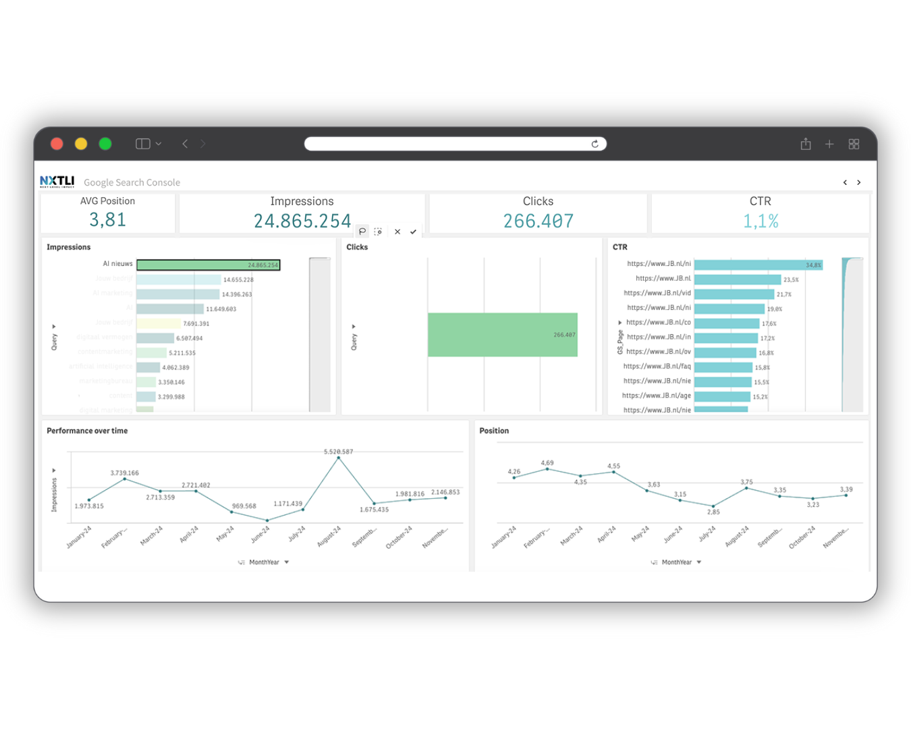The width and height of the screenshot is (911, 729).
Task: Click Position data point 4,69
Action: coord(547,468)
